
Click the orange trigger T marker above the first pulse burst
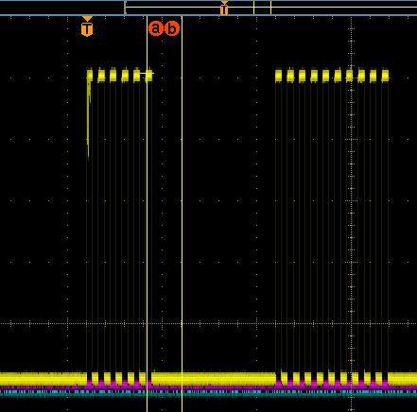point(87,27)
